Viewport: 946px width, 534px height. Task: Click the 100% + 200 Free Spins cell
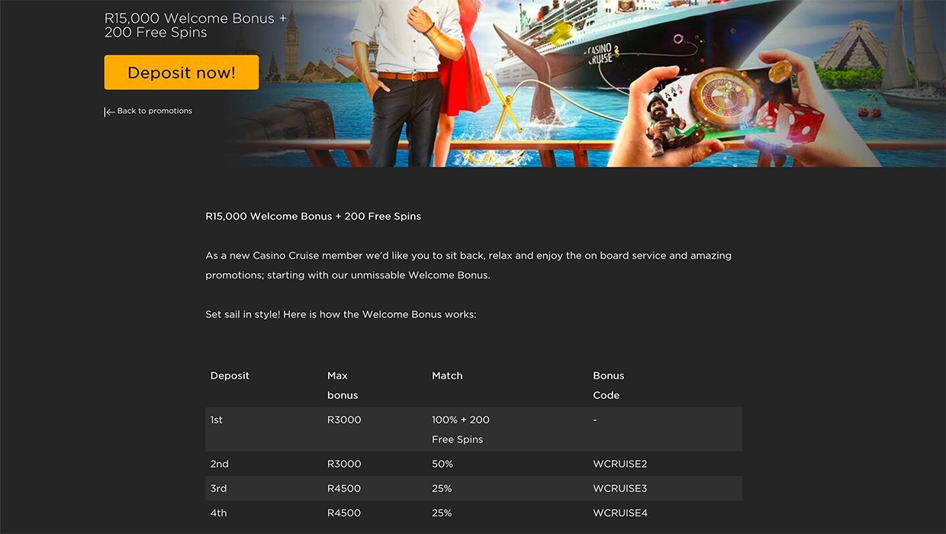461,429
